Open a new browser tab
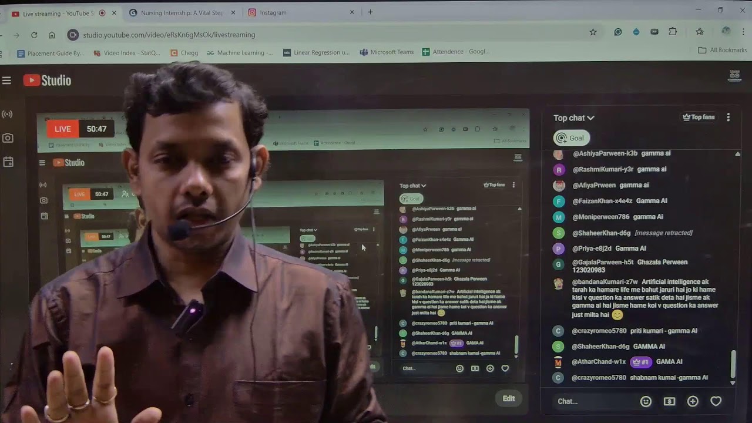The height and width of the screenshot is (423, 752). (x=370, y=12)
